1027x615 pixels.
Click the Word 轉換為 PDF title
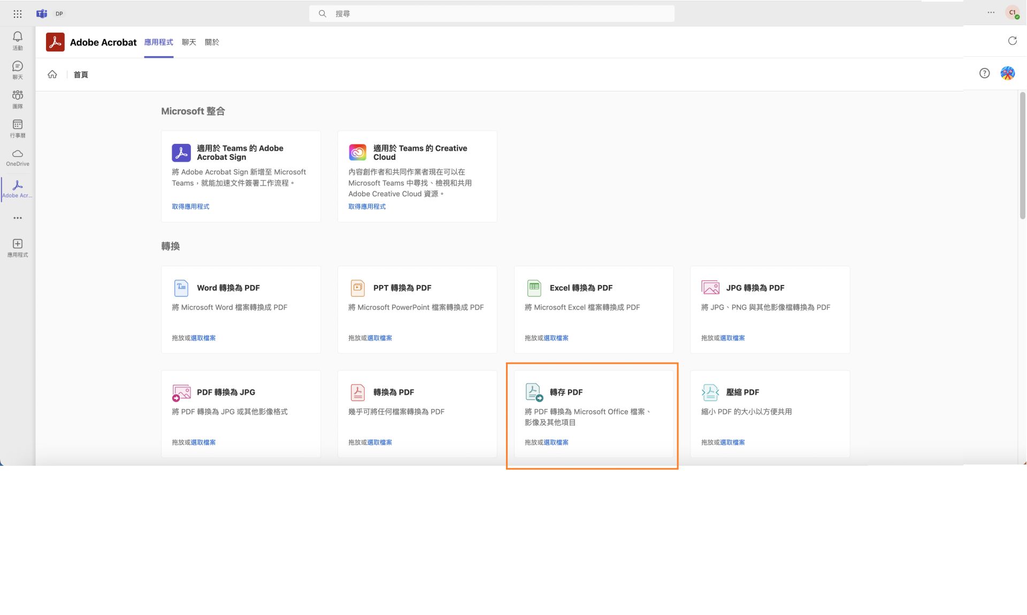tap(228, 288)
